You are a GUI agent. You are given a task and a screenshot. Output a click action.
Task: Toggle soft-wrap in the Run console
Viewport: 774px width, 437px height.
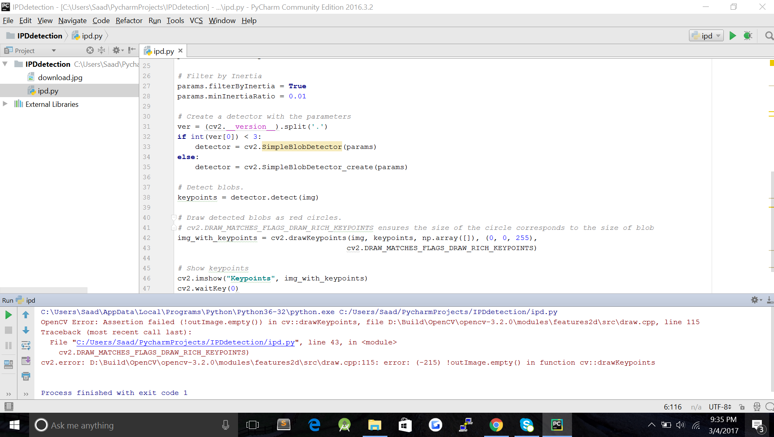(26, 345)
